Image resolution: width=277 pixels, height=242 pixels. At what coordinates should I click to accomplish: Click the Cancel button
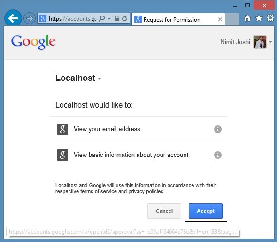click(164, 211)
